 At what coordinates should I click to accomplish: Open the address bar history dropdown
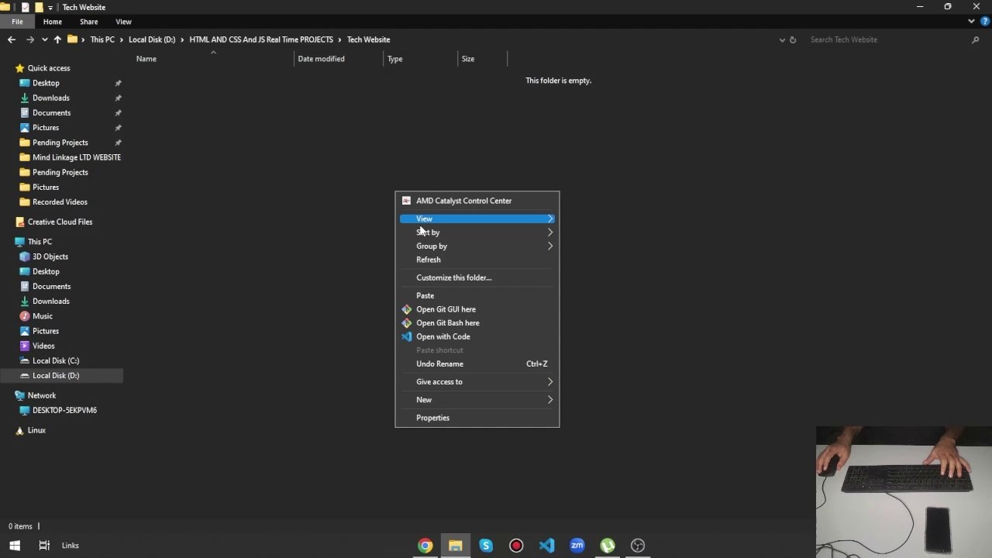coord(781,40)
